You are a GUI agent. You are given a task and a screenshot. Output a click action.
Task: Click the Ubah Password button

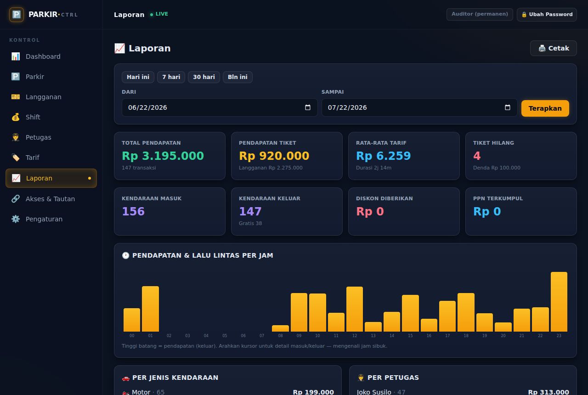coord(547,14)
